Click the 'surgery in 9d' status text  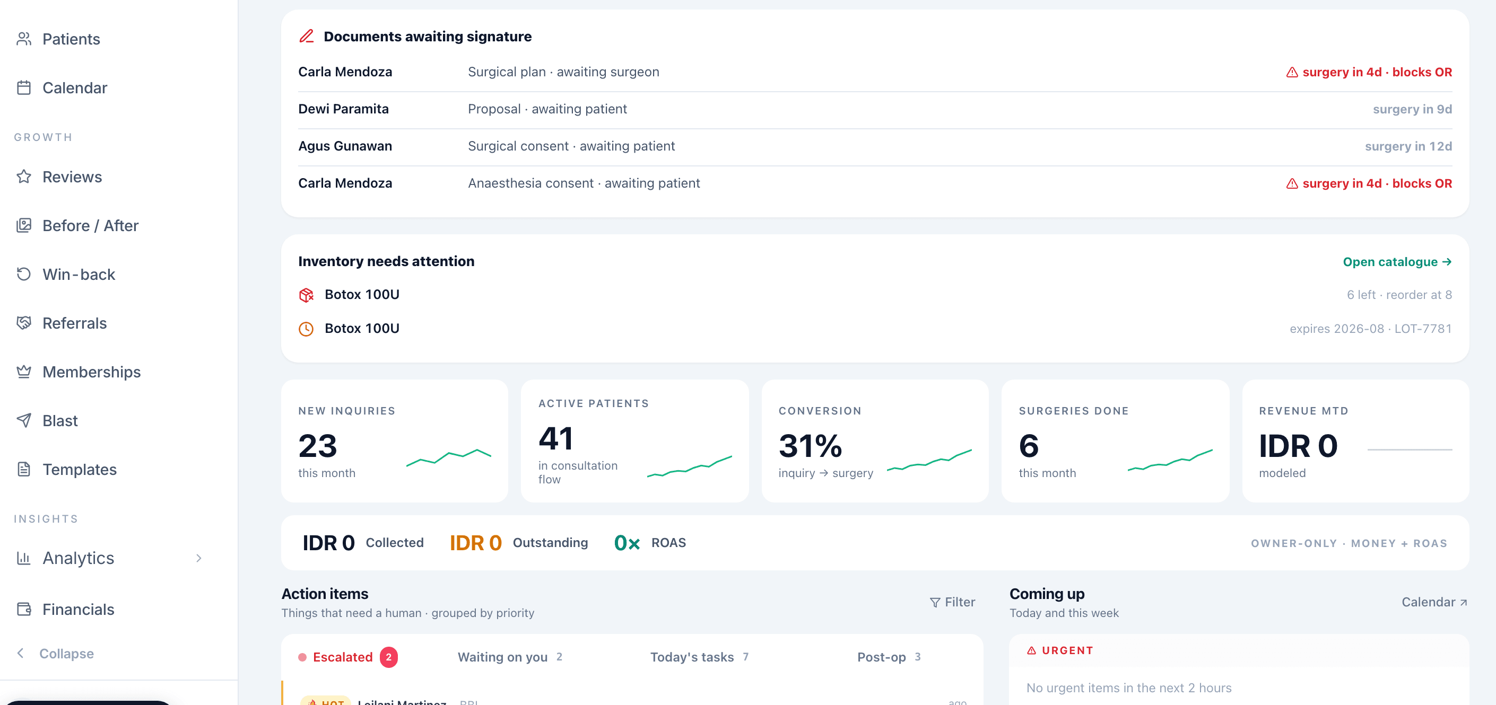click(1412, 109)
